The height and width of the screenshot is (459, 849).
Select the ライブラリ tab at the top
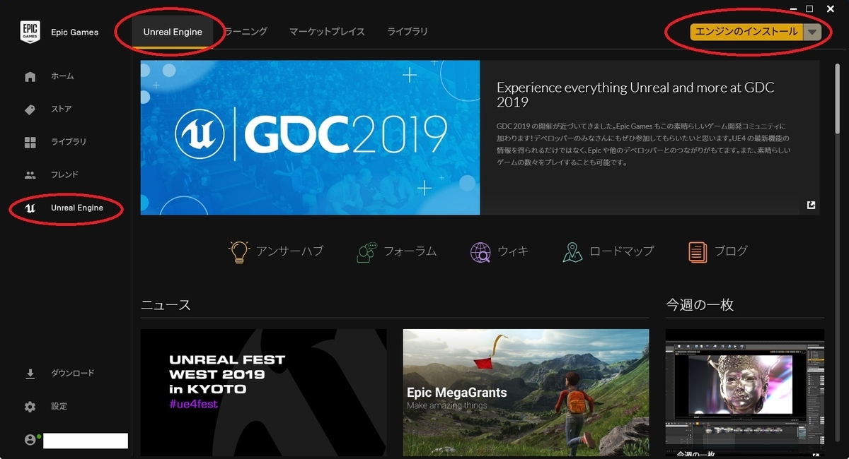[x=407, y=31]
